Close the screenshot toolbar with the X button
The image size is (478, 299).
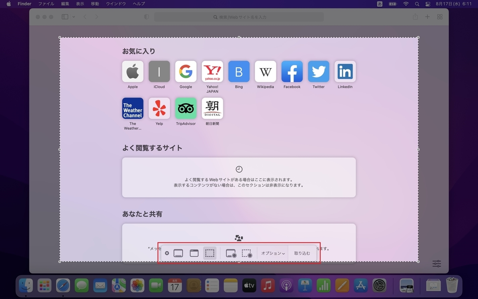click(x=167, y=253)
